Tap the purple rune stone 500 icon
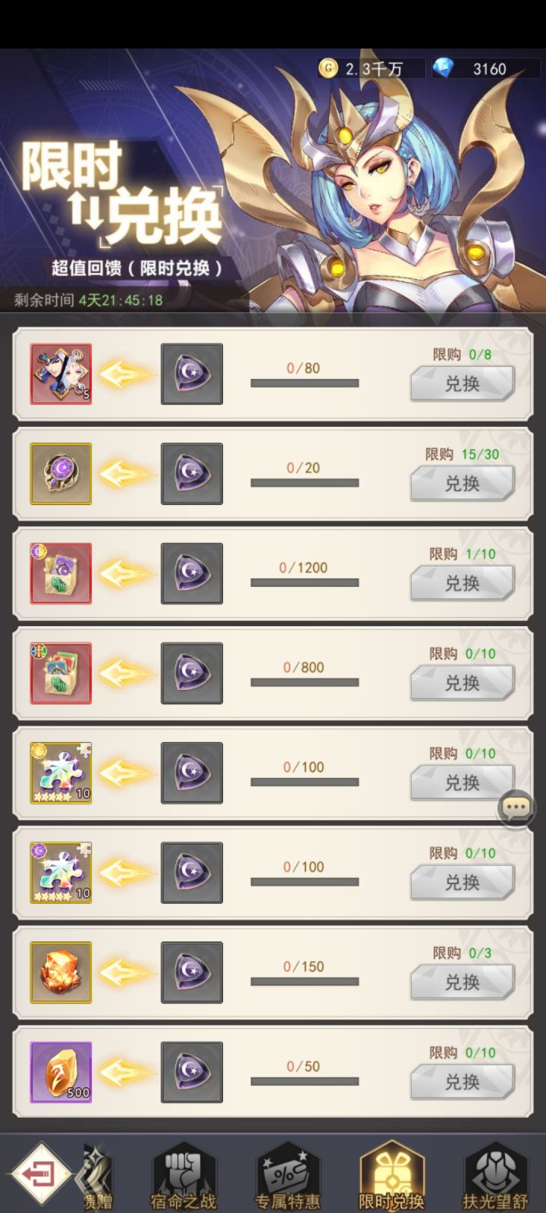 (x=61, y=1073)
